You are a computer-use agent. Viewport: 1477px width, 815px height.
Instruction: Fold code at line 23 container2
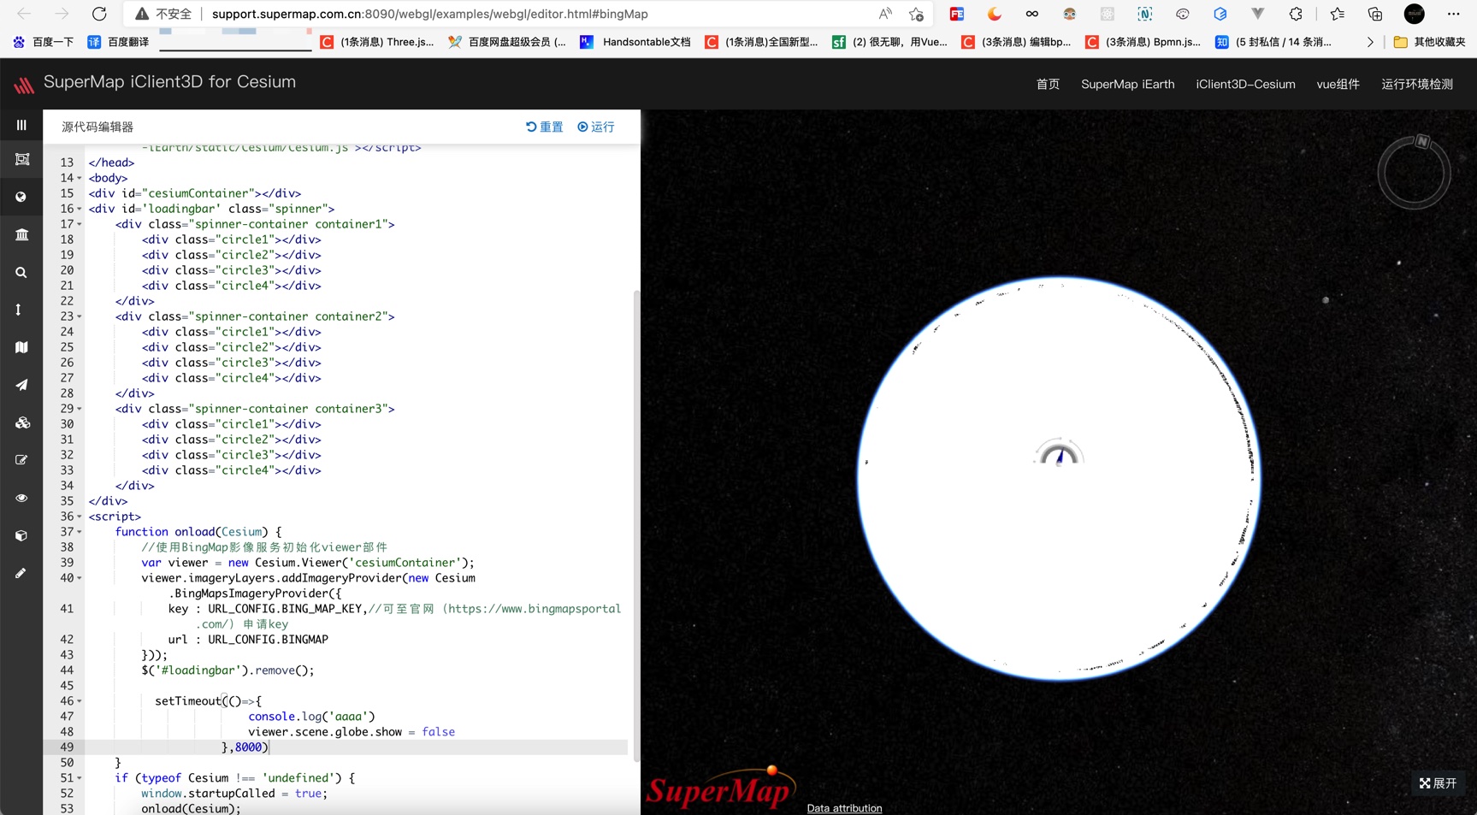pyautogui.click(x=80, y=316)
